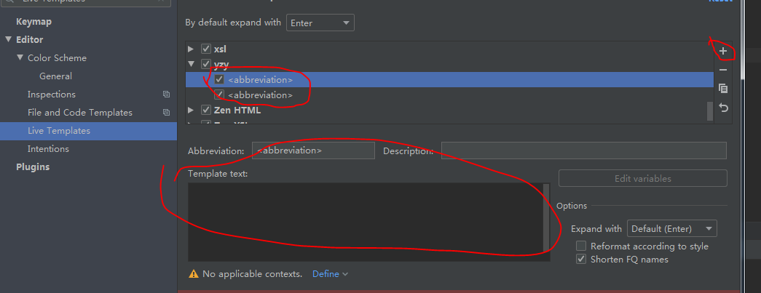Open Plugins settings page
This screenshot has width=761, height=293.
pyautogui.click(x=33, y=167)
